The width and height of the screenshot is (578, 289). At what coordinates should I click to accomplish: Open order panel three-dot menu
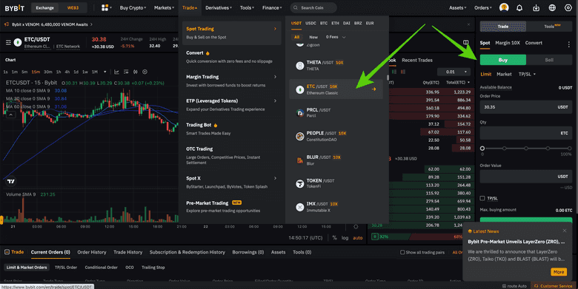click(x=569, y=44)
